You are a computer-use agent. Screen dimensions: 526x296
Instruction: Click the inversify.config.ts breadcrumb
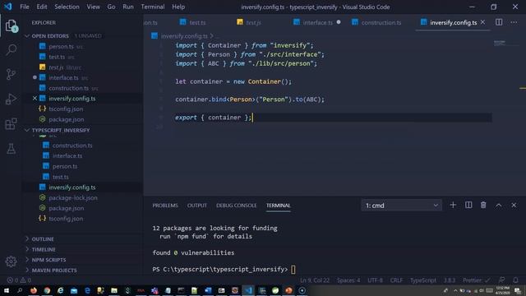(184, 36)
